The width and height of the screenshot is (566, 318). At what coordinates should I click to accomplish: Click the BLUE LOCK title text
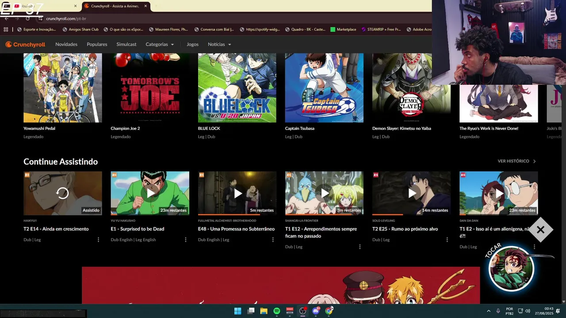pyautogui.click(x=209, y=129)
